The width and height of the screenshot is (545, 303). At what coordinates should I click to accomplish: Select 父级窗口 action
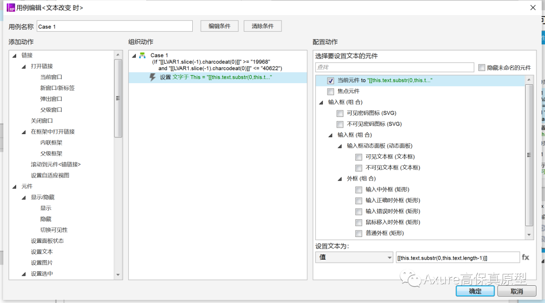pos(51,110)
